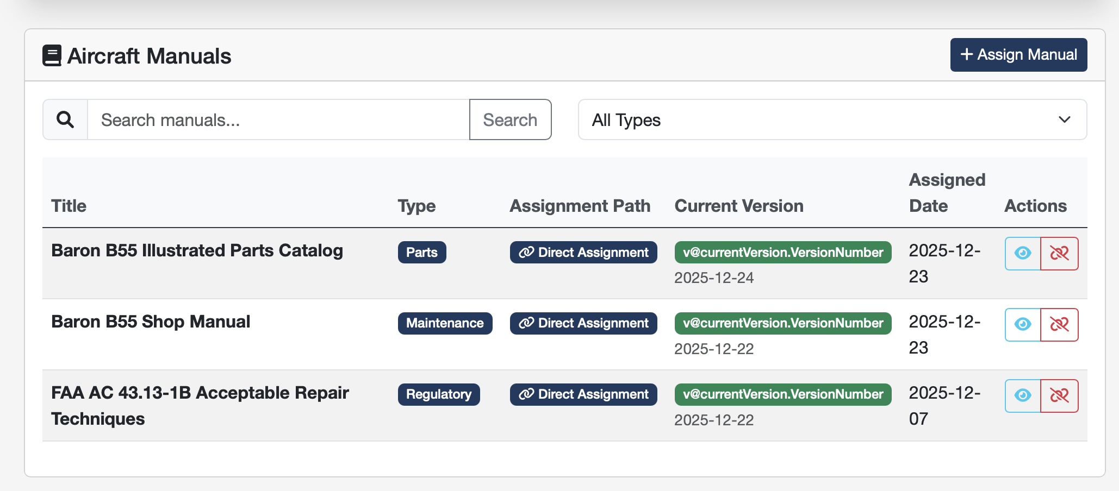Screen dimensions: 1119x491
Task: View the FAA AC 43.13-1B manual
Action: point(1023,395)
